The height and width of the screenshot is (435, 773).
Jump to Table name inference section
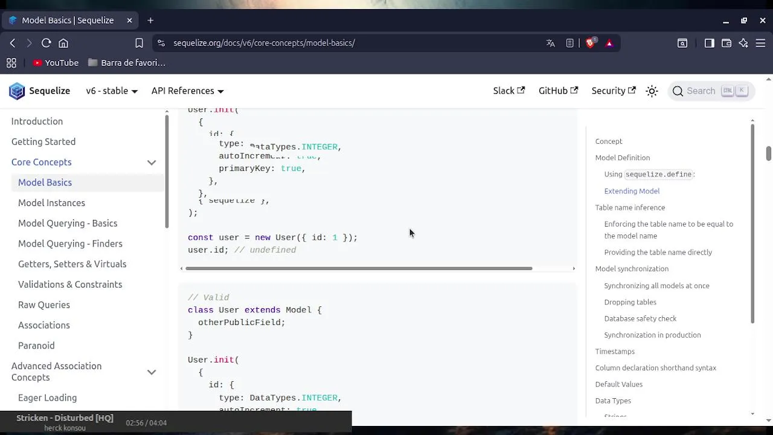pyautogui.click(x=630, y=207)
